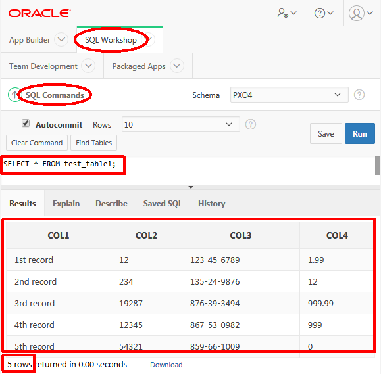The width and height of the screenshot is (381, 374).
Task: Click the help icon next to Schema
Action: pyautogui.click(x=359, y=95)
